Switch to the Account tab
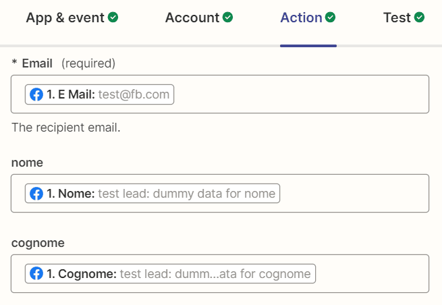 coord(192,18)
